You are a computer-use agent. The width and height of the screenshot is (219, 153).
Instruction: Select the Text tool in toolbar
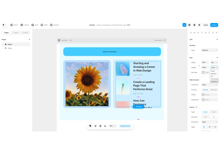[x=35, y=25]
